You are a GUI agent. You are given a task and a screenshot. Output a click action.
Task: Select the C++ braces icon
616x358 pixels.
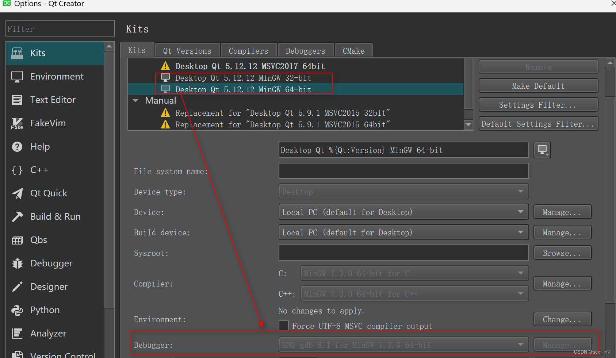(x=17, y=170)
